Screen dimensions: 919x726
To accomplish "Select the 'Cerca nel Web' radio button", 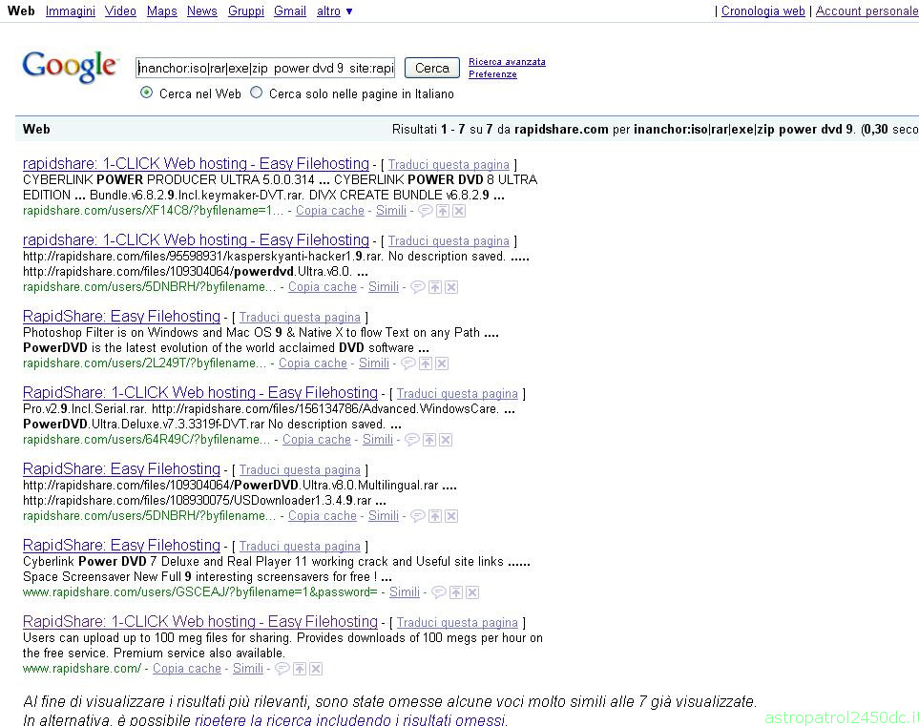I will click(x=146, y=93).
